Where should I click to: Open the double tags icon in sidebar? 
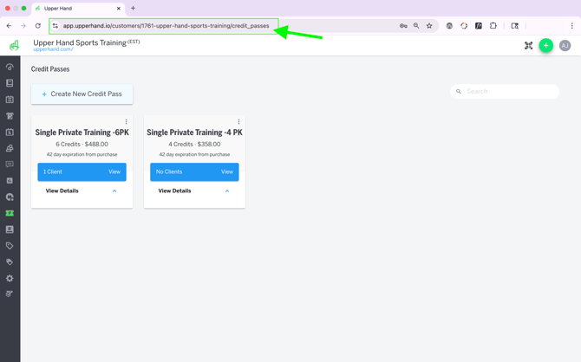pyautogui.click(x=10, y=262)
